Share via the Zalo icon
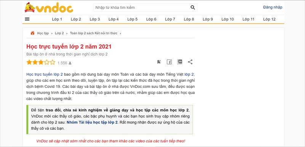The height and width of the screenshot is (147, 305). [x=180, y=62]
